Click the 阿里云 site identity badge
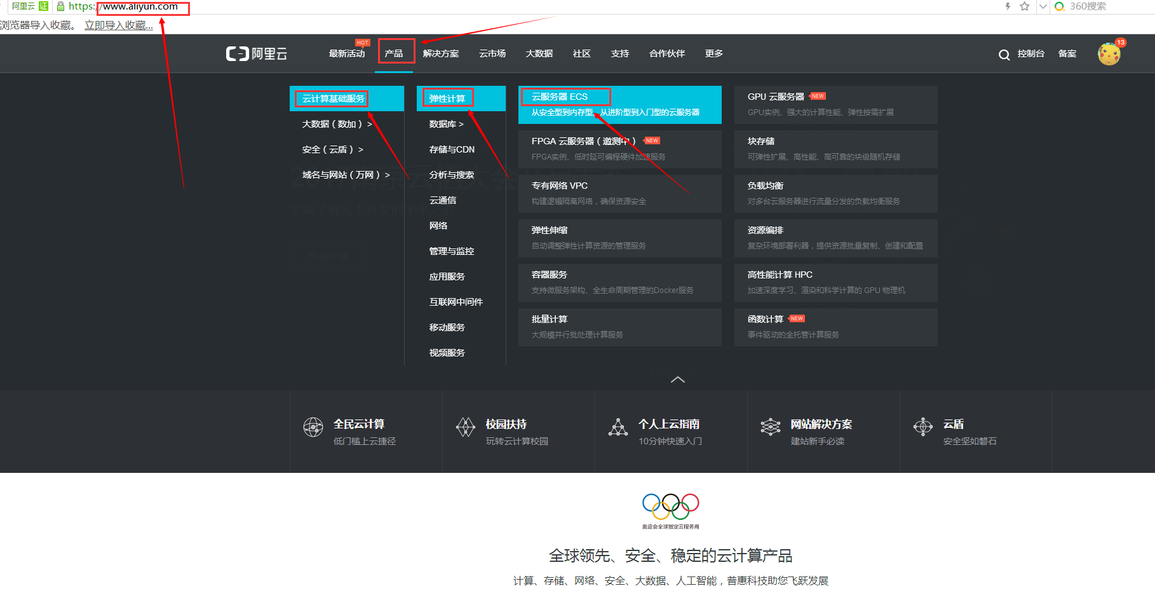The height and width of the screenshot is (600, 1155). click(30, 6)
